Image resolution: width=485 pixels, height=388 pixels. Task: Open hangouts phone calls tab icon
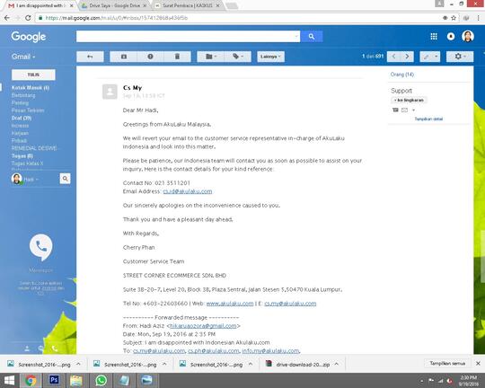click(x=55, y=348)
